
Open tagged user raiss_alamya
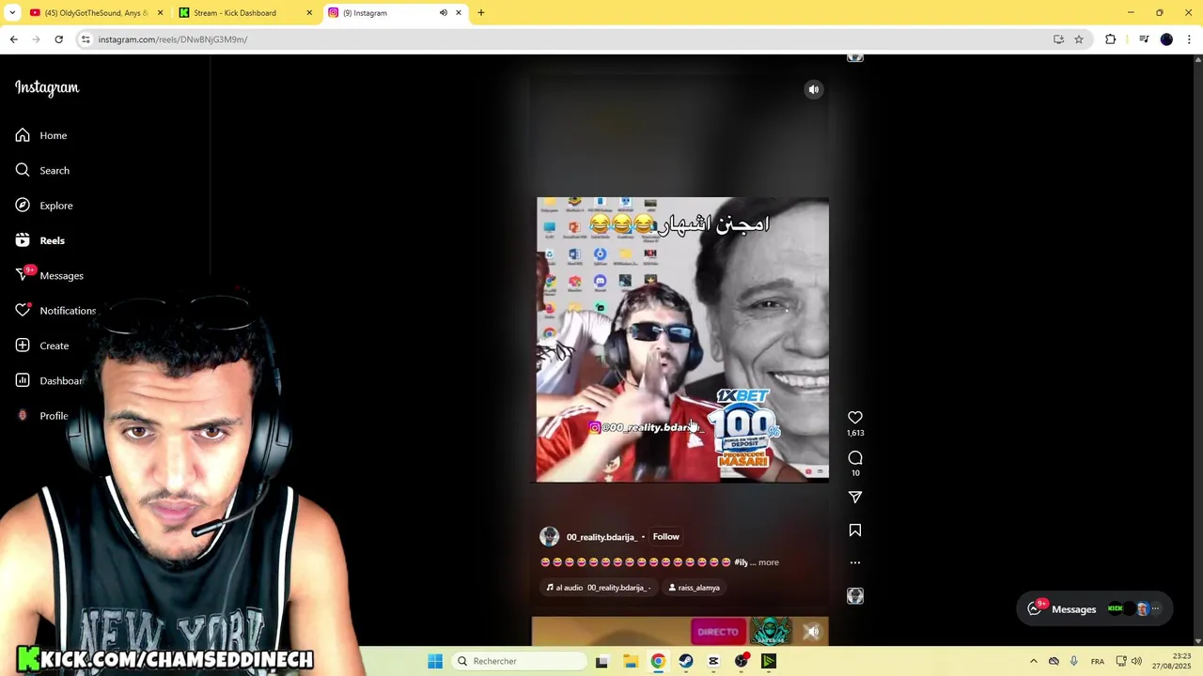tap(694, 588)
